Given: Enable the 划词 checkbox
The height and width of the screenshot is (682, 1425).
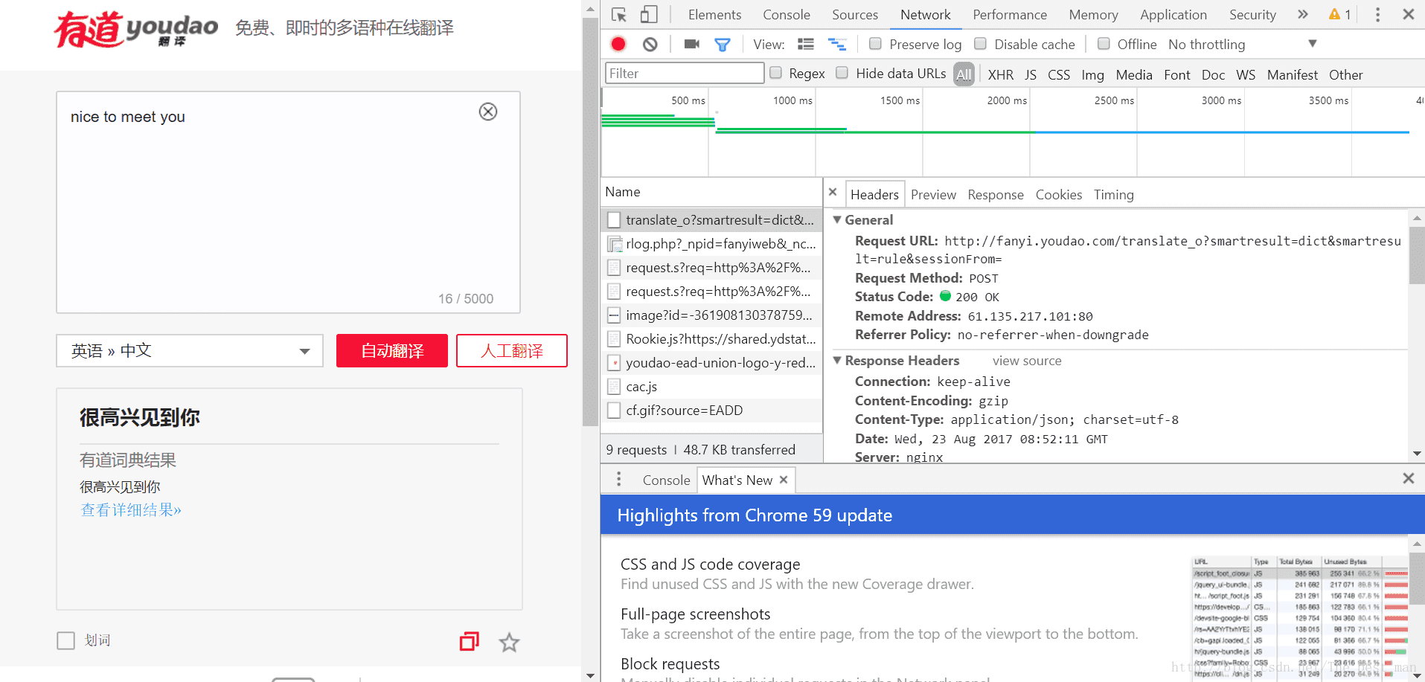Looking at the screenshot, I should point(66,640).
